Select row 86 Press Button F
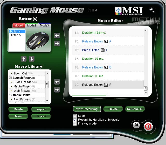This screenshot has height=145, width=166. click(x=108, y=50)
